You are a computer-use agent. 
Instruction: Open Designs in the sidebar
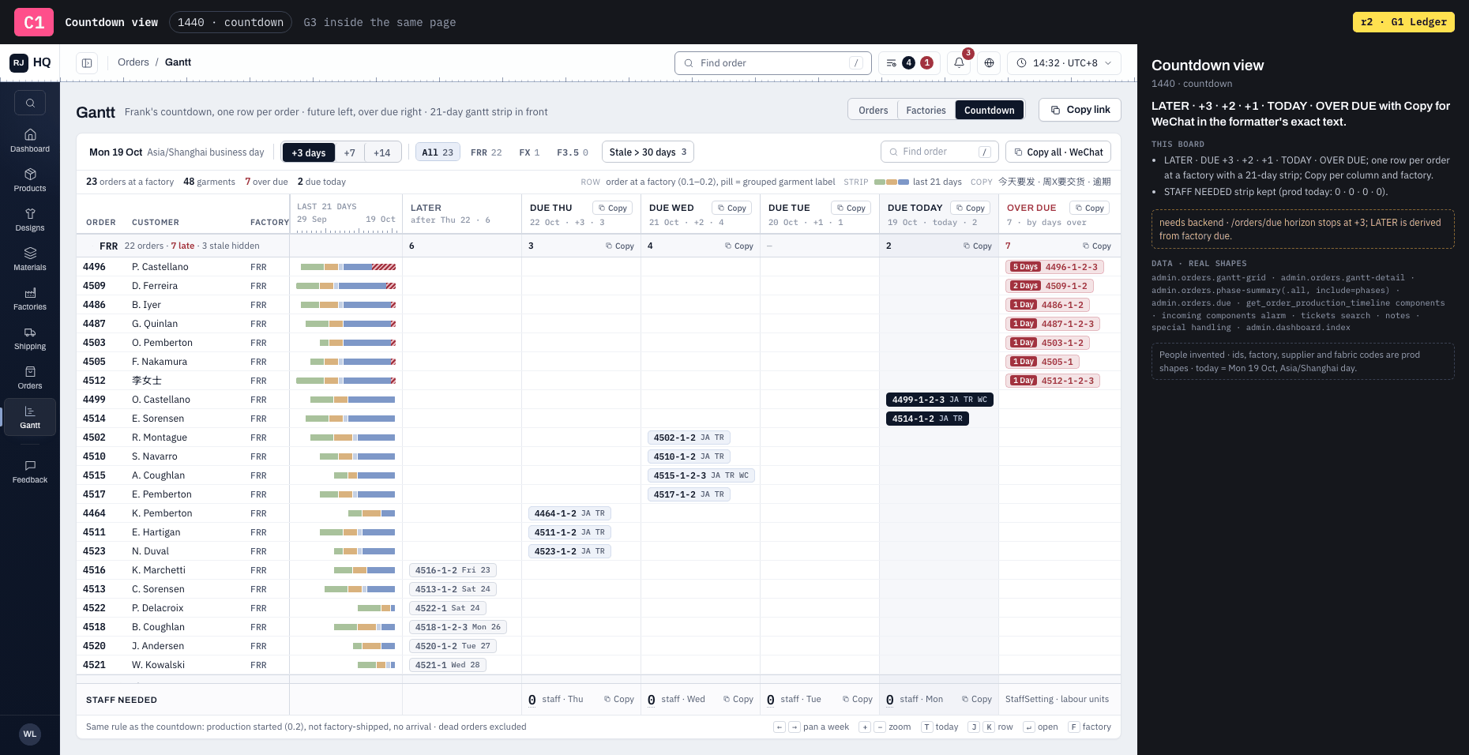[x=30, y=220]
